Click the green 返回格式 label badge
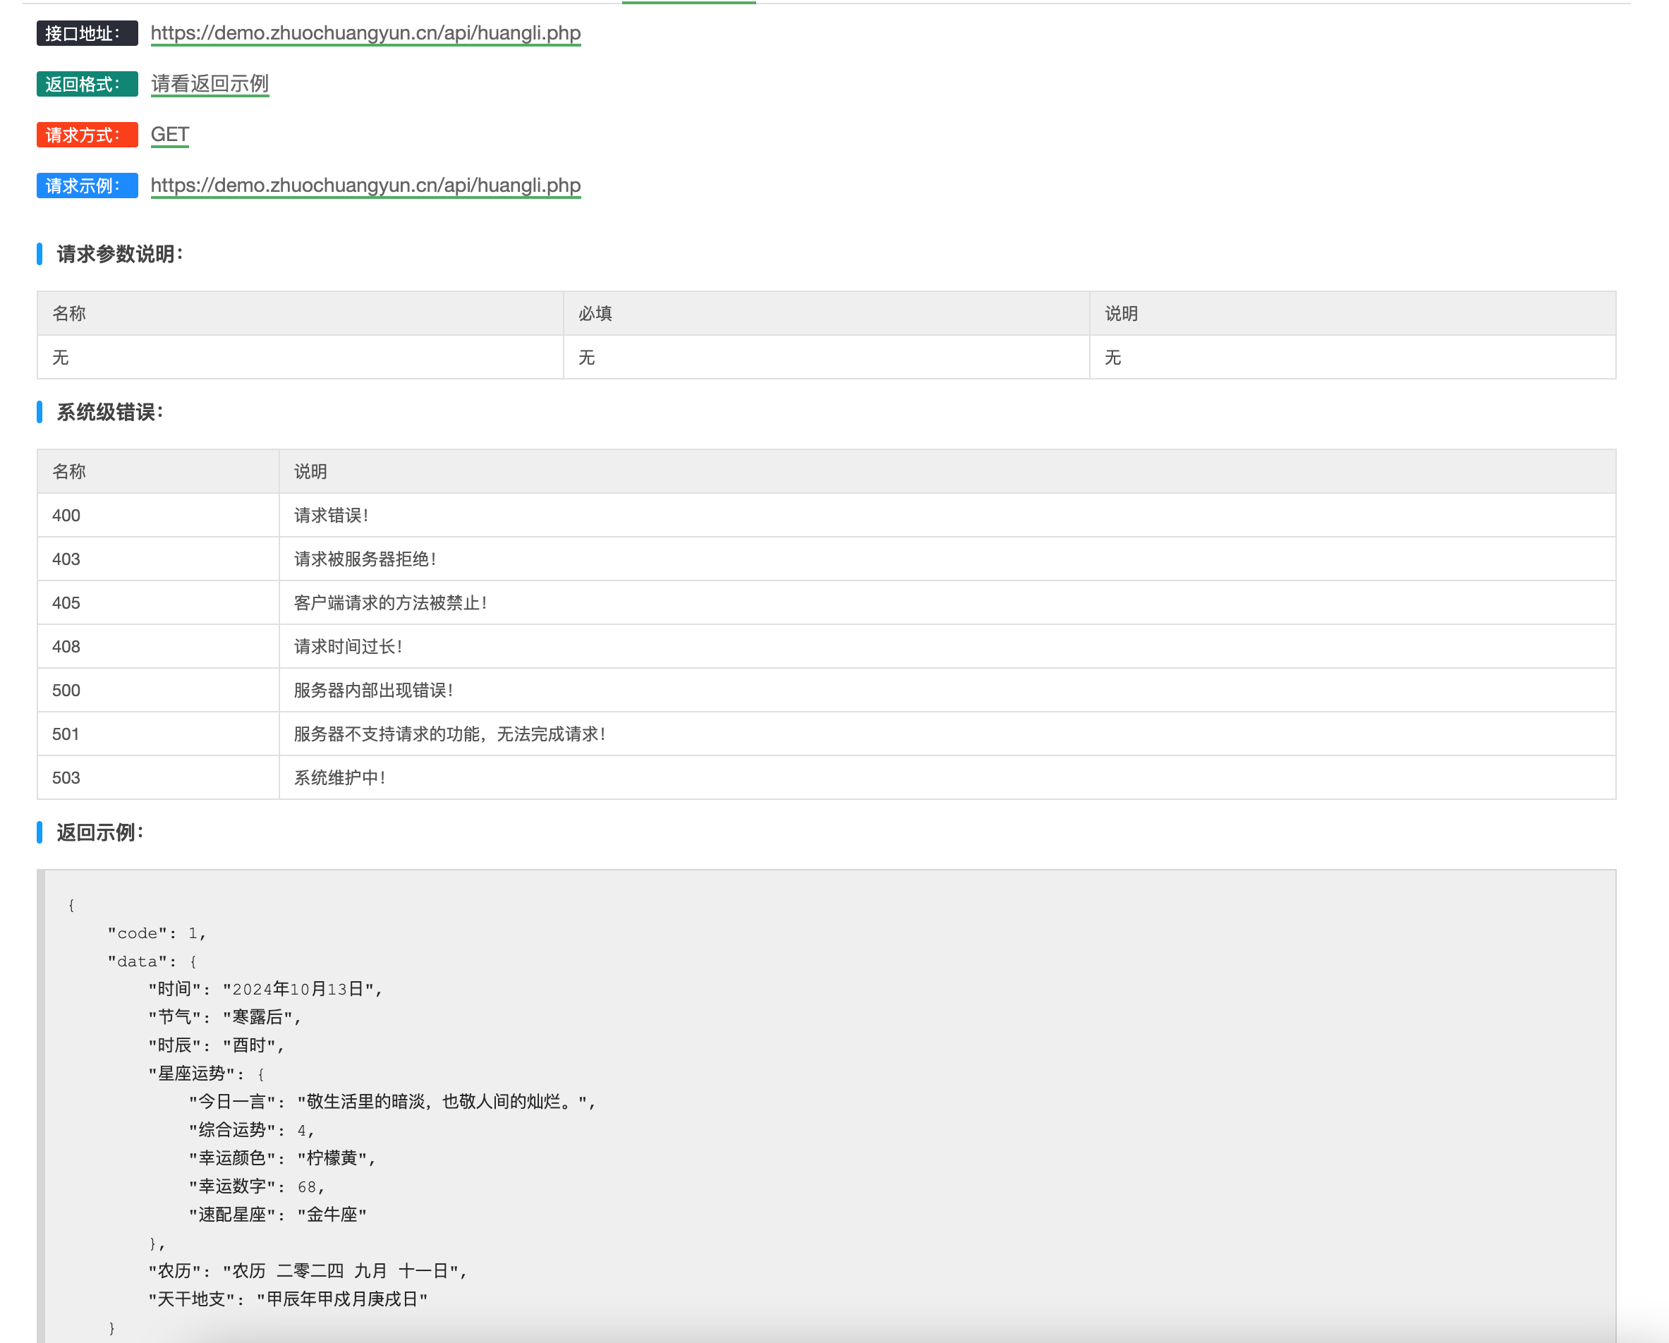The height and width of the screenshot is (1343, 1669). (x=87, y=84)
